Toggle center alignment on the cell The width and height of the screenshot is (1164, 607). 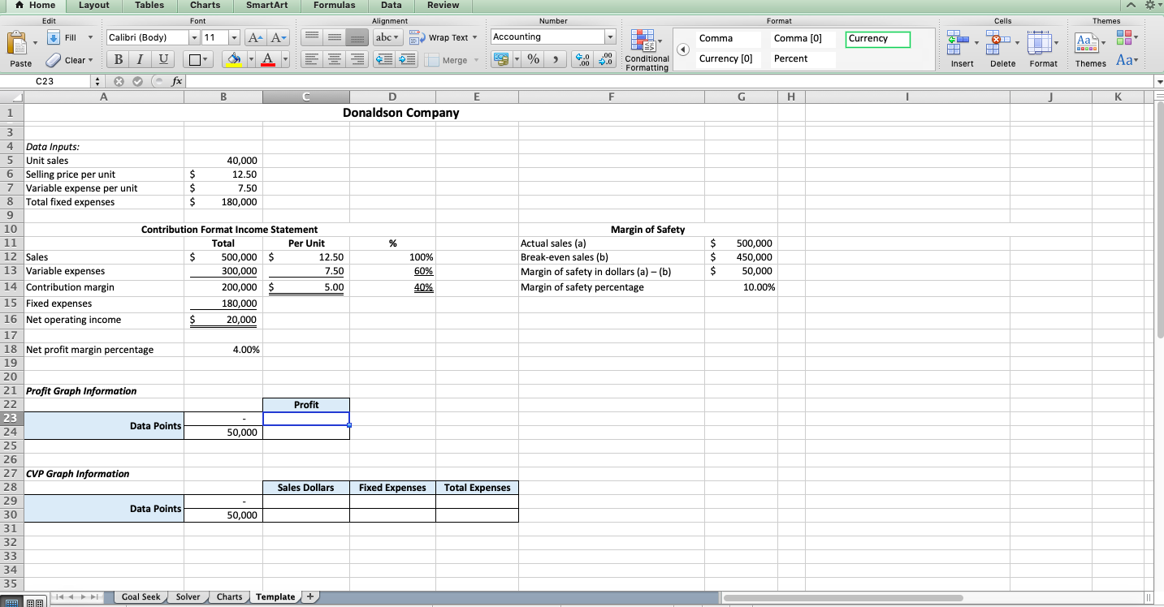[333, 58]
